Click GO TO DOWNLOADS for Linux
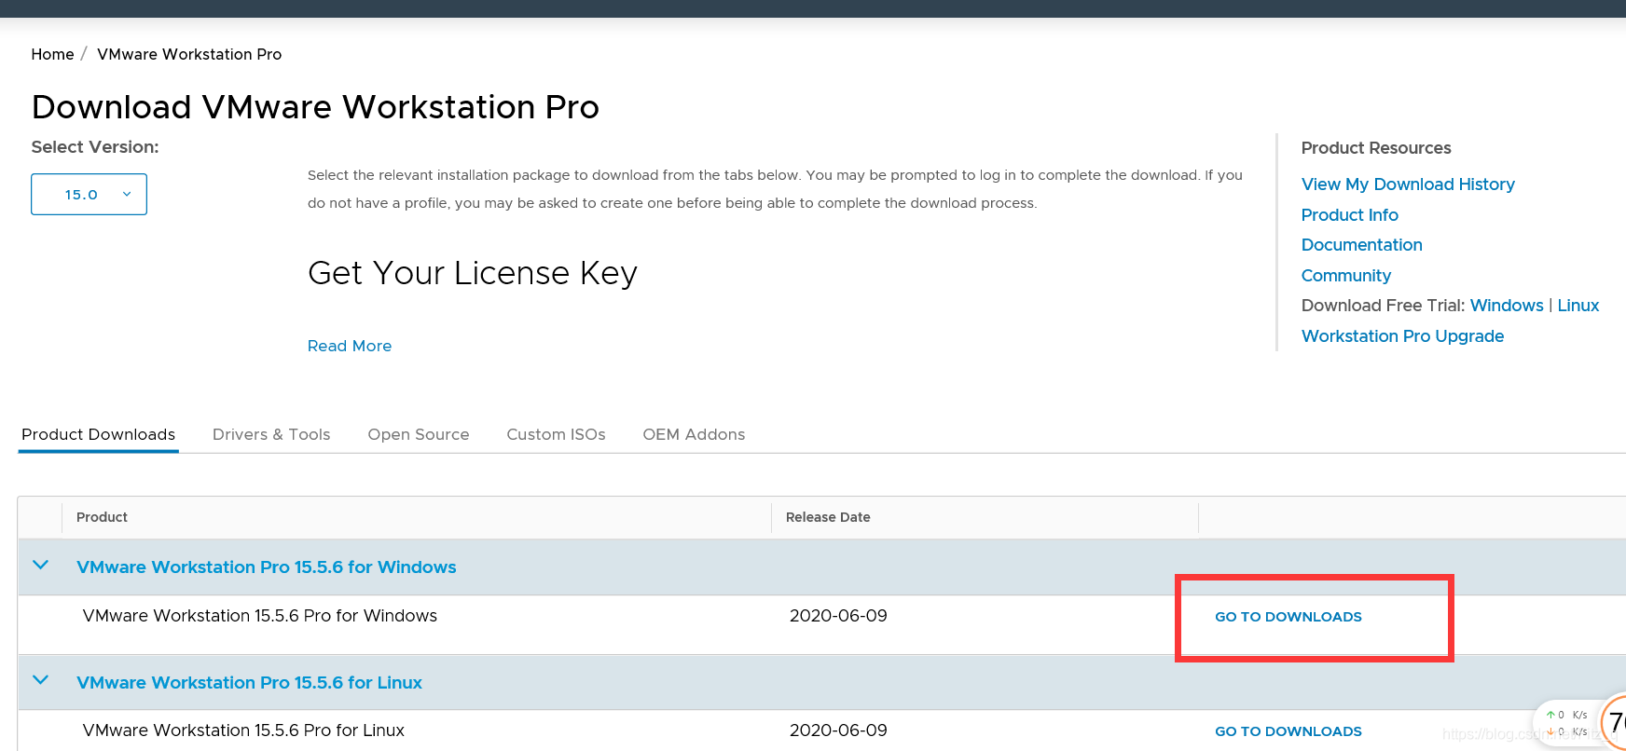Viewport: 1626px width, 751px height. pyautogui.click(x=1288, y=731)
